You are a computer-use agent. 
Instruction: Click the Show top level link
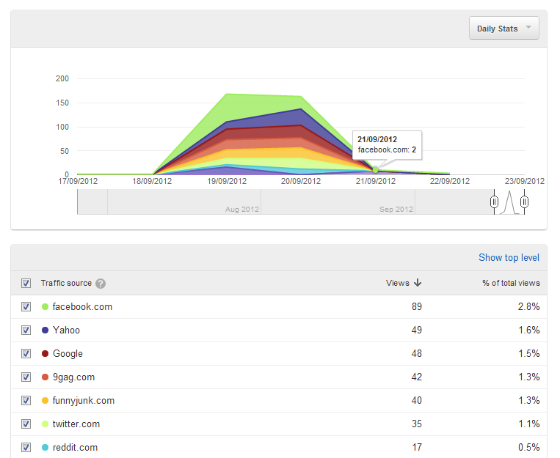pyautogui.click(x=509, y=257)
